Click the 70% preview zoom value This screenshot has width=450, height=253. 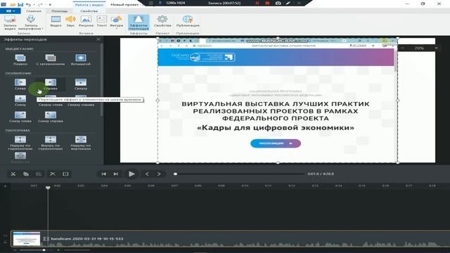(x=419, y=48)
